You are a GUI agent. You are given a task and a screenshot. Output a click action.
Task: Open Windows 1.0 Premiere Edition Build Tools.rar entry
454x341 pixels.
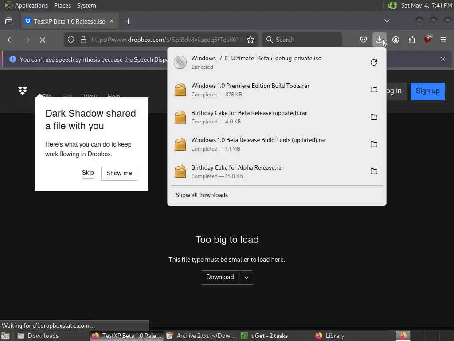point(268,90)
